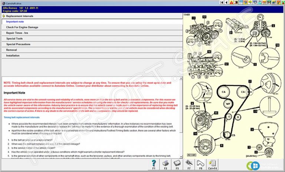Go to the Removal section
Screen dimensions: 285x172
click(x=92, y=50)
